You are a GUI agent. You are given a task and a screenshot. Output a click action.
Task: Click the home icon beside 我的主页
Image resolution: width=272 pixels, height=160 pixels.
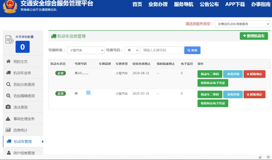click(8, 61)
